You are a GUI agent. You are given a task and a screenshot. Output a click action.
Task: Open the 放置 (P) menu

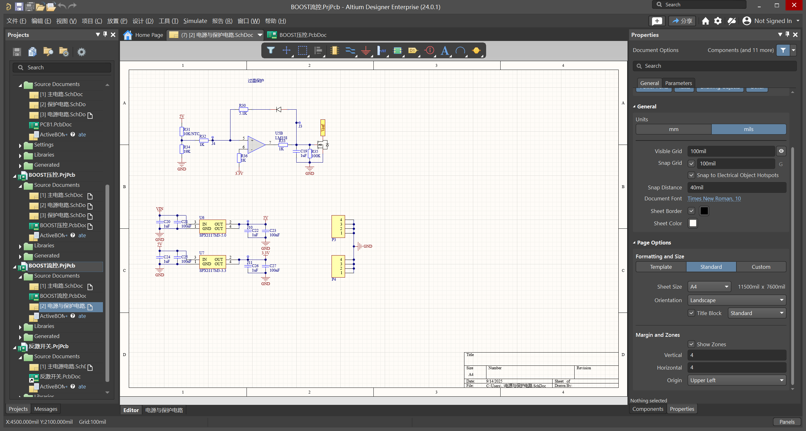click(117, 21)
